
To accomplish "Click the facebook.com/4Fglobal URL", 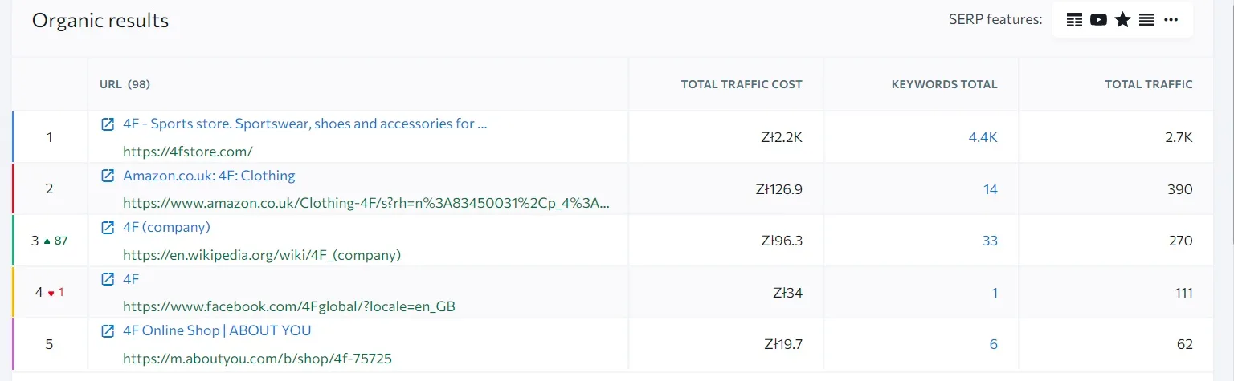I will tap(289, 306).
